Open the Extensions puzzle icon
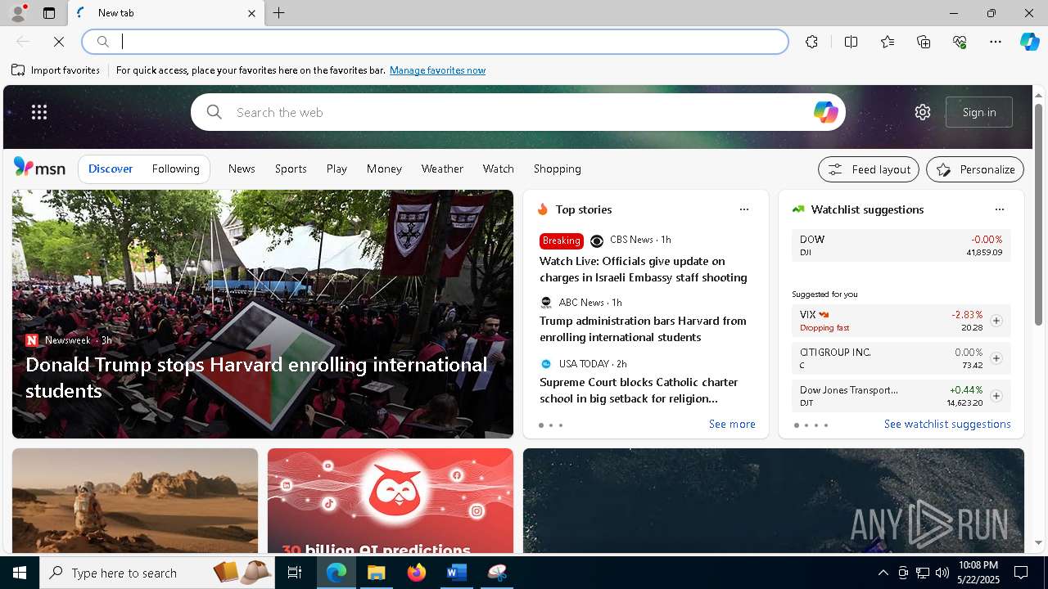Viewport: 1048px width, 589px height. [x=811, y=42]
